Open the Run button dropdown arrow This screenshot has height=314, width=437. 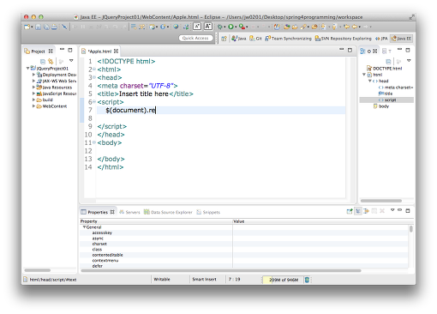[x=236, y=27]
